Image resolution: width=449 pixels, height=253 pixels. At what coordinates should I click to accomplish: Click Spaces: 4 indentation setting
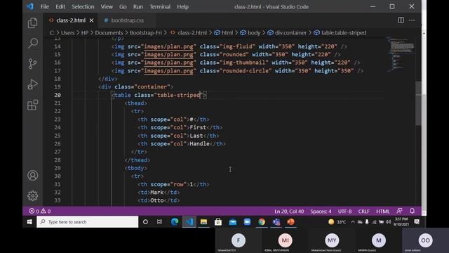[x=321, y=212]
